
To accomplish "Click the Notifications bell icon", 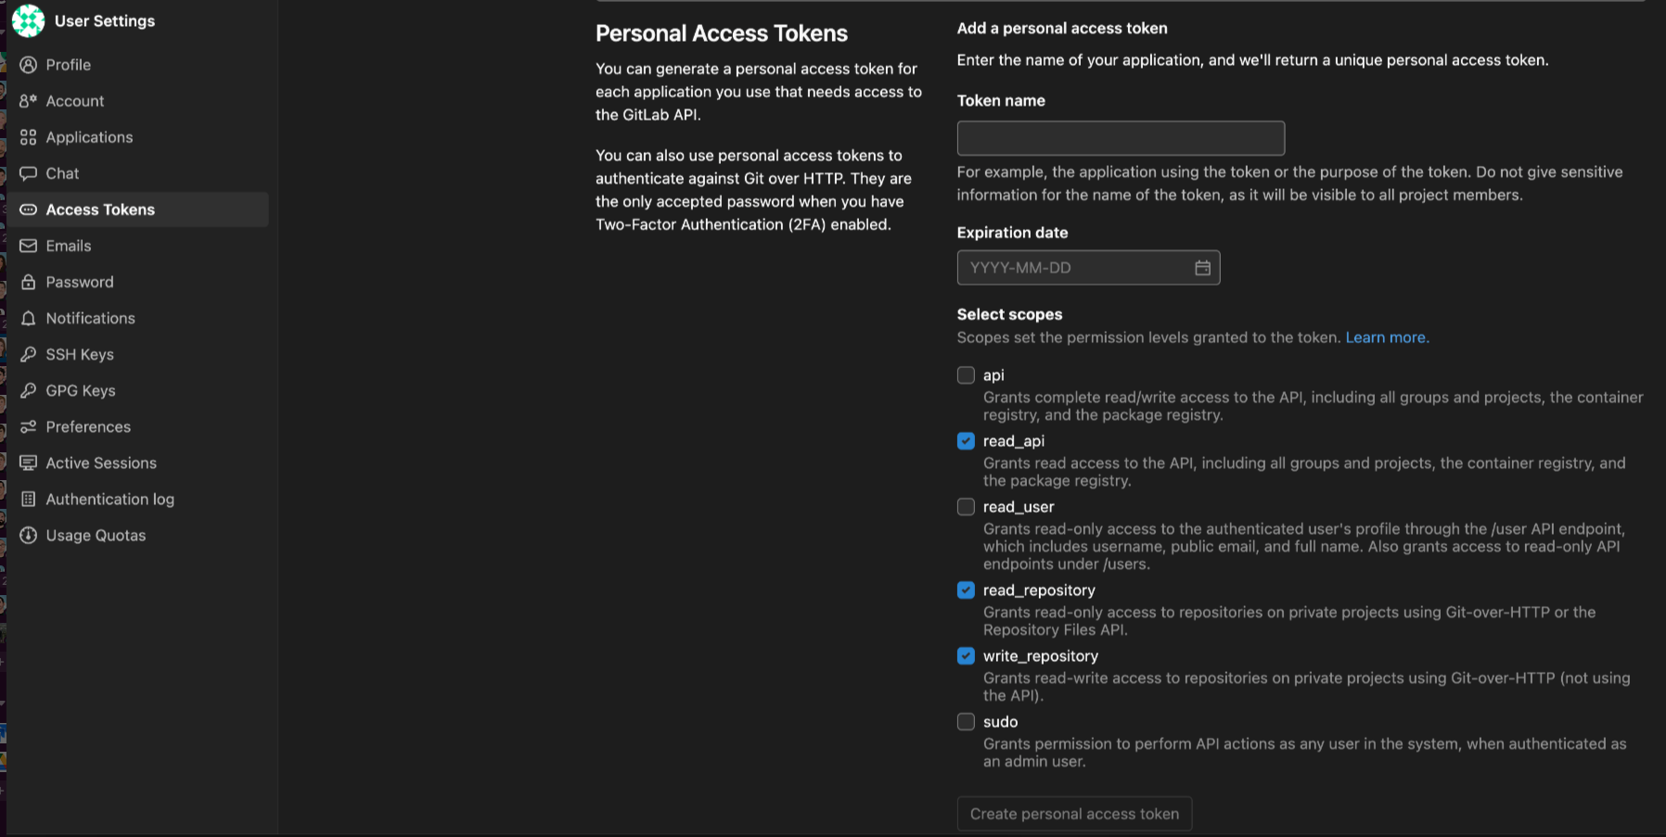I will [x=29, y=318].
